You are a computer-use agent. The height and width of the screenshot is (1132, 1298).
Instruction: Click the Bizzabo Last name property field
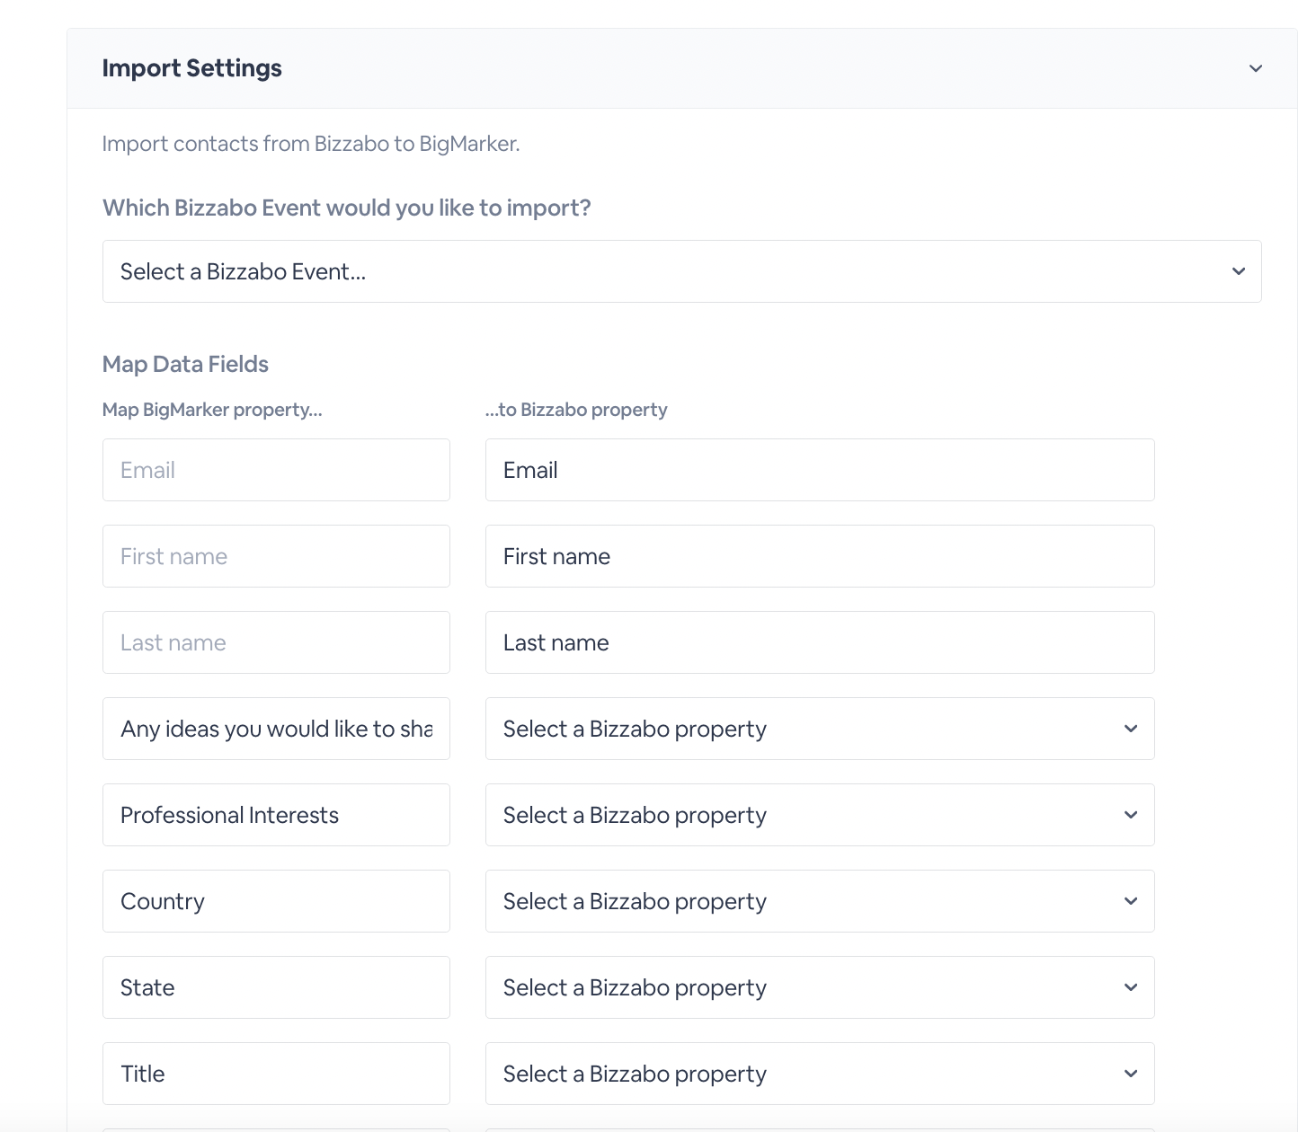pyautogui.click(x=820, y=642)
